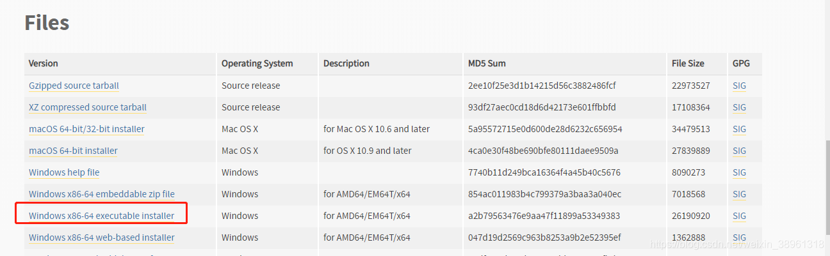Screen dimensions: 830x256
Task: Select file size 8090273
Action: click(688, 172)
